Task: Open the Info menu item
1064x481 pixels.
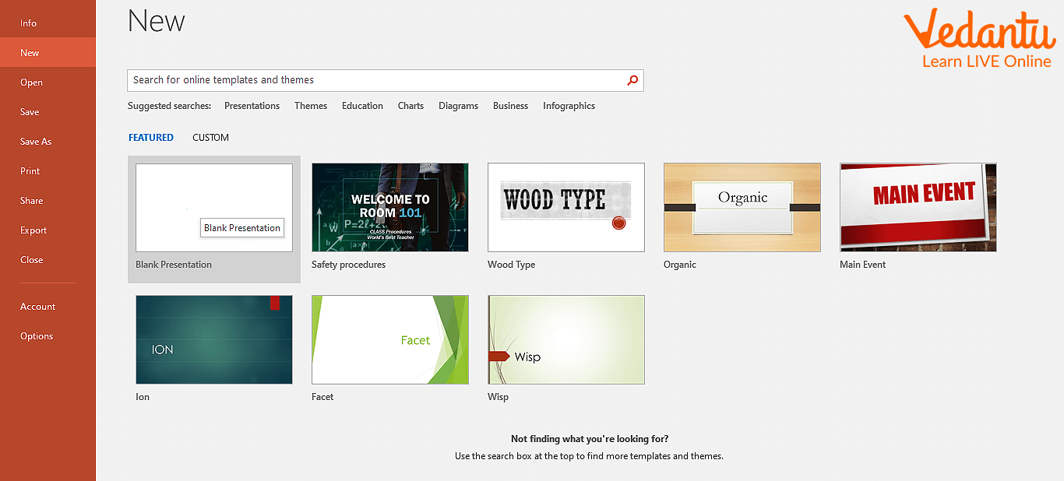Action: tap(29, 23)
